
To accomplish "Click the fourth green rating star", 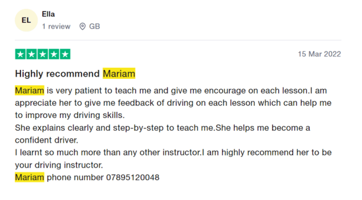I will point(54,54).
